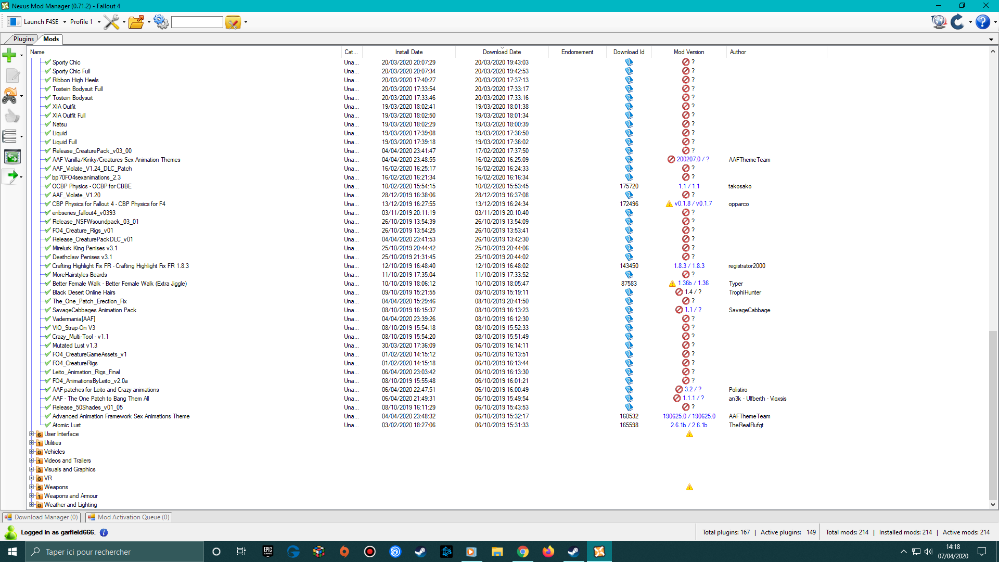Click the Windows taskbar search box
This screenshot has width=999, height=562.
tap(114, 552)
